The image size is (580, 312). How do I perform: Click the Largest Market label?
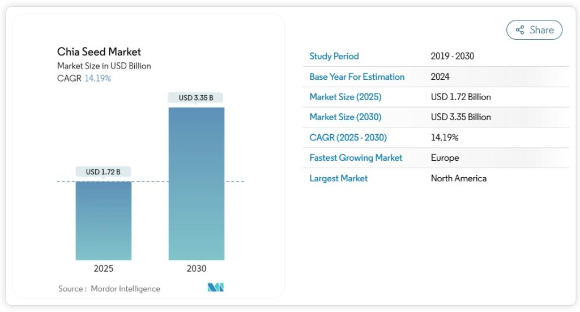(x=338, y=178)
